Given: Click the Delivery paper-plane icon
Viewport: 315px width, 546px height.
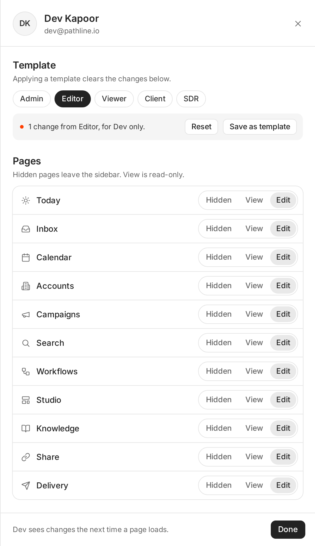Looking at the screenshot, I should point(26,486).
